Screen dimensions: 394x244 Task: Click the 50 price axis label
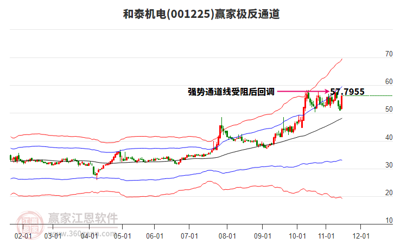(x=389, y=110)
